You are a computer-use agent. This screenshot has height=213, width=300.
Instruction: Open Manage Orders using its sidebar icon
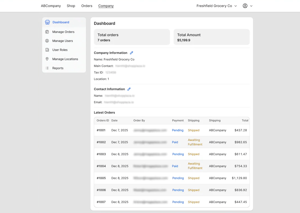tap(47, 32)
